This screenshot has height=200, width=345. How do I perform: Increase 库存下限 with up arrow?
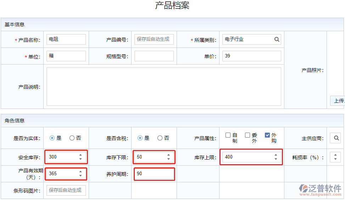pos(168,155)
